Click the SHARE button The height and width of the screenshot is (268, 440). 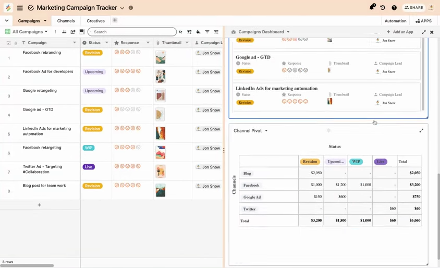pos(414,8)
